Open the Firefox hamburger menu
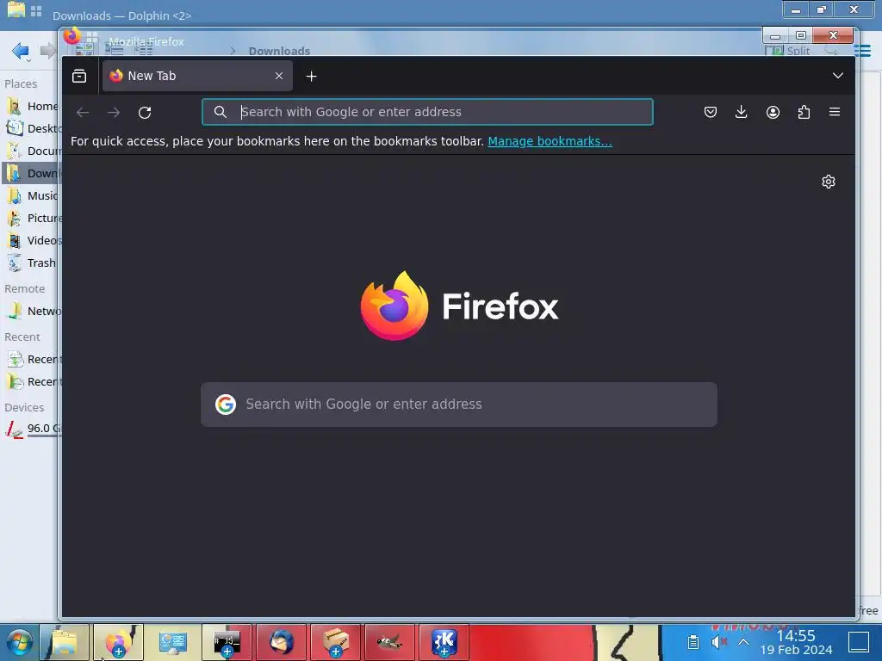 835,112
